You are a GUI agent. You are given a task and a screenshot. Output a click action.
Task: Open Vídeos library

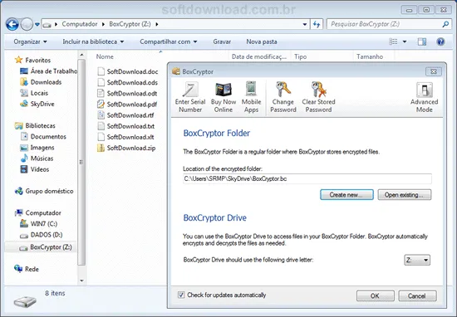coord(34,169)
